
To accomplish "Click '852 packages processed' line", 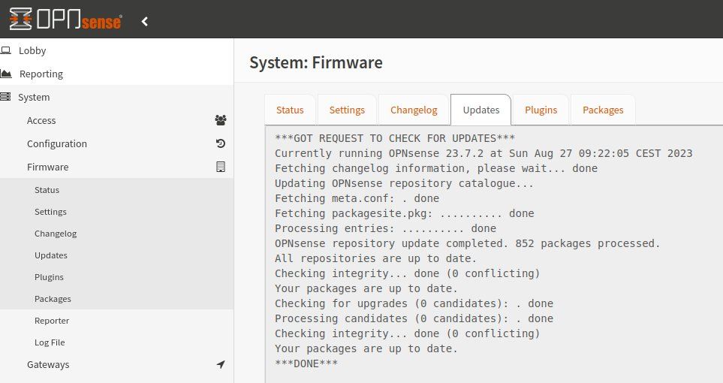I will click(x=468, y=243).
